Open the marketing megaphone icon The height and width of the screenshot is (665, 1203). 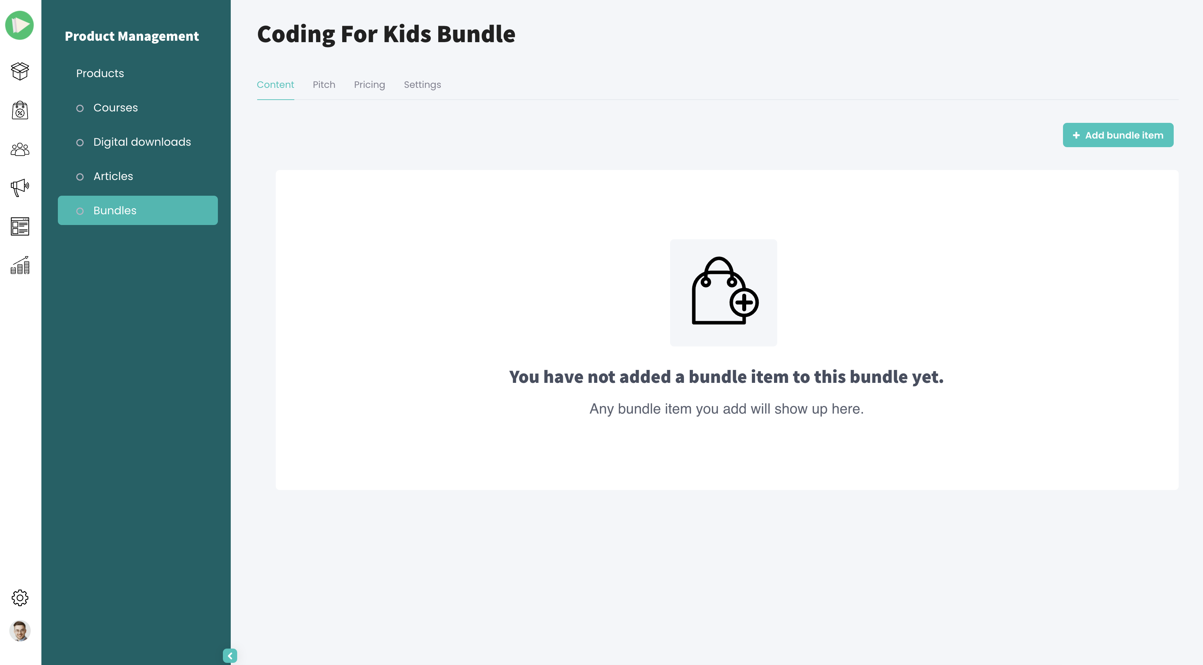20,188
